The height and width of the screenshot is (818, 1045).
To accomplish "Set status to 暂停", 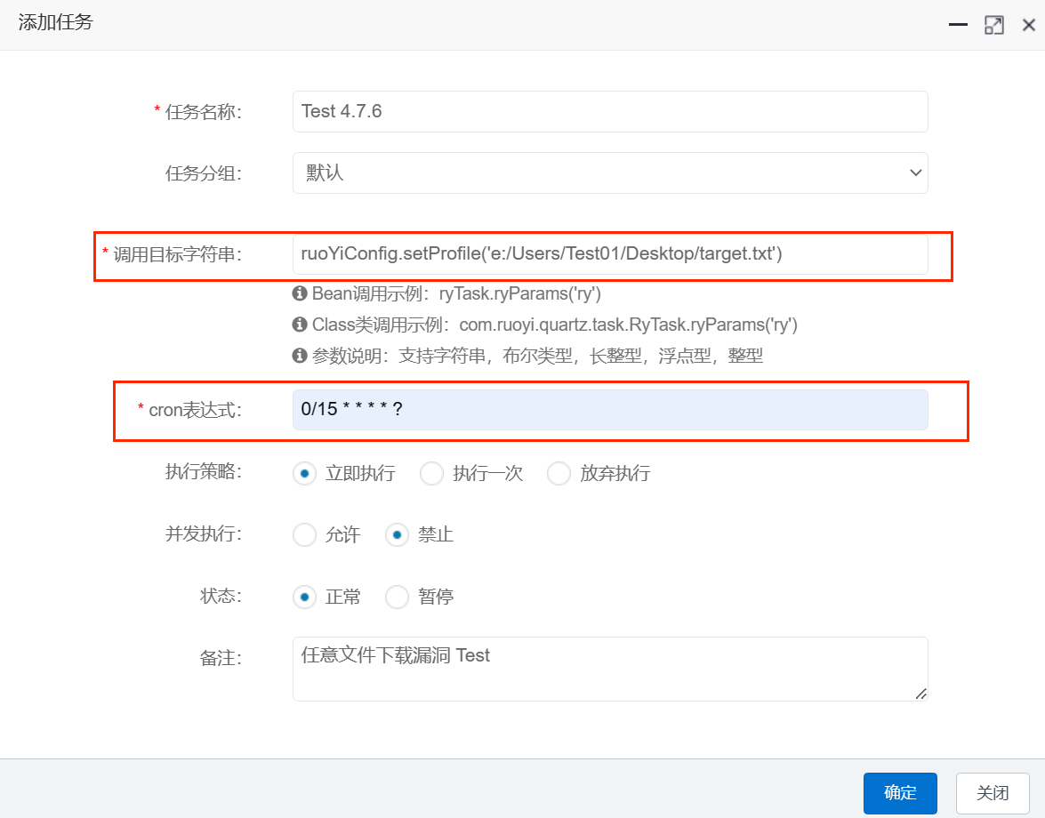I will point(398,597).
